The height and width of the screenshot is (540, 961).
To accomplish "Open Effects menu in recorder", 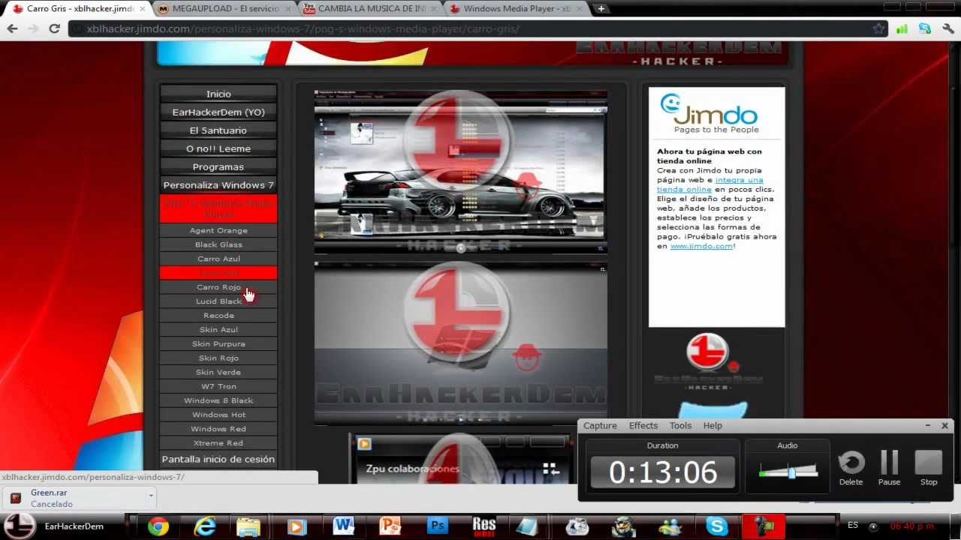I will pos(643,425).
